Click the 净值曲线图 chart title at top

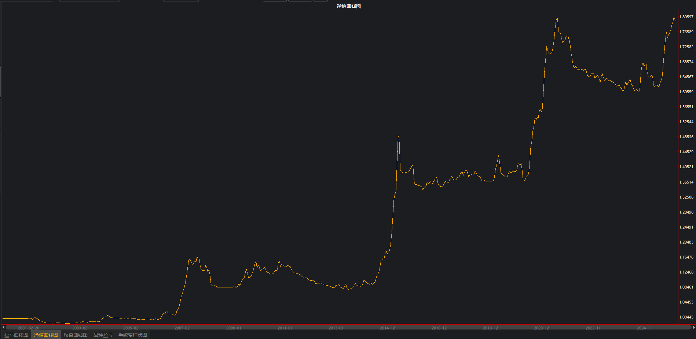point(349,6)
